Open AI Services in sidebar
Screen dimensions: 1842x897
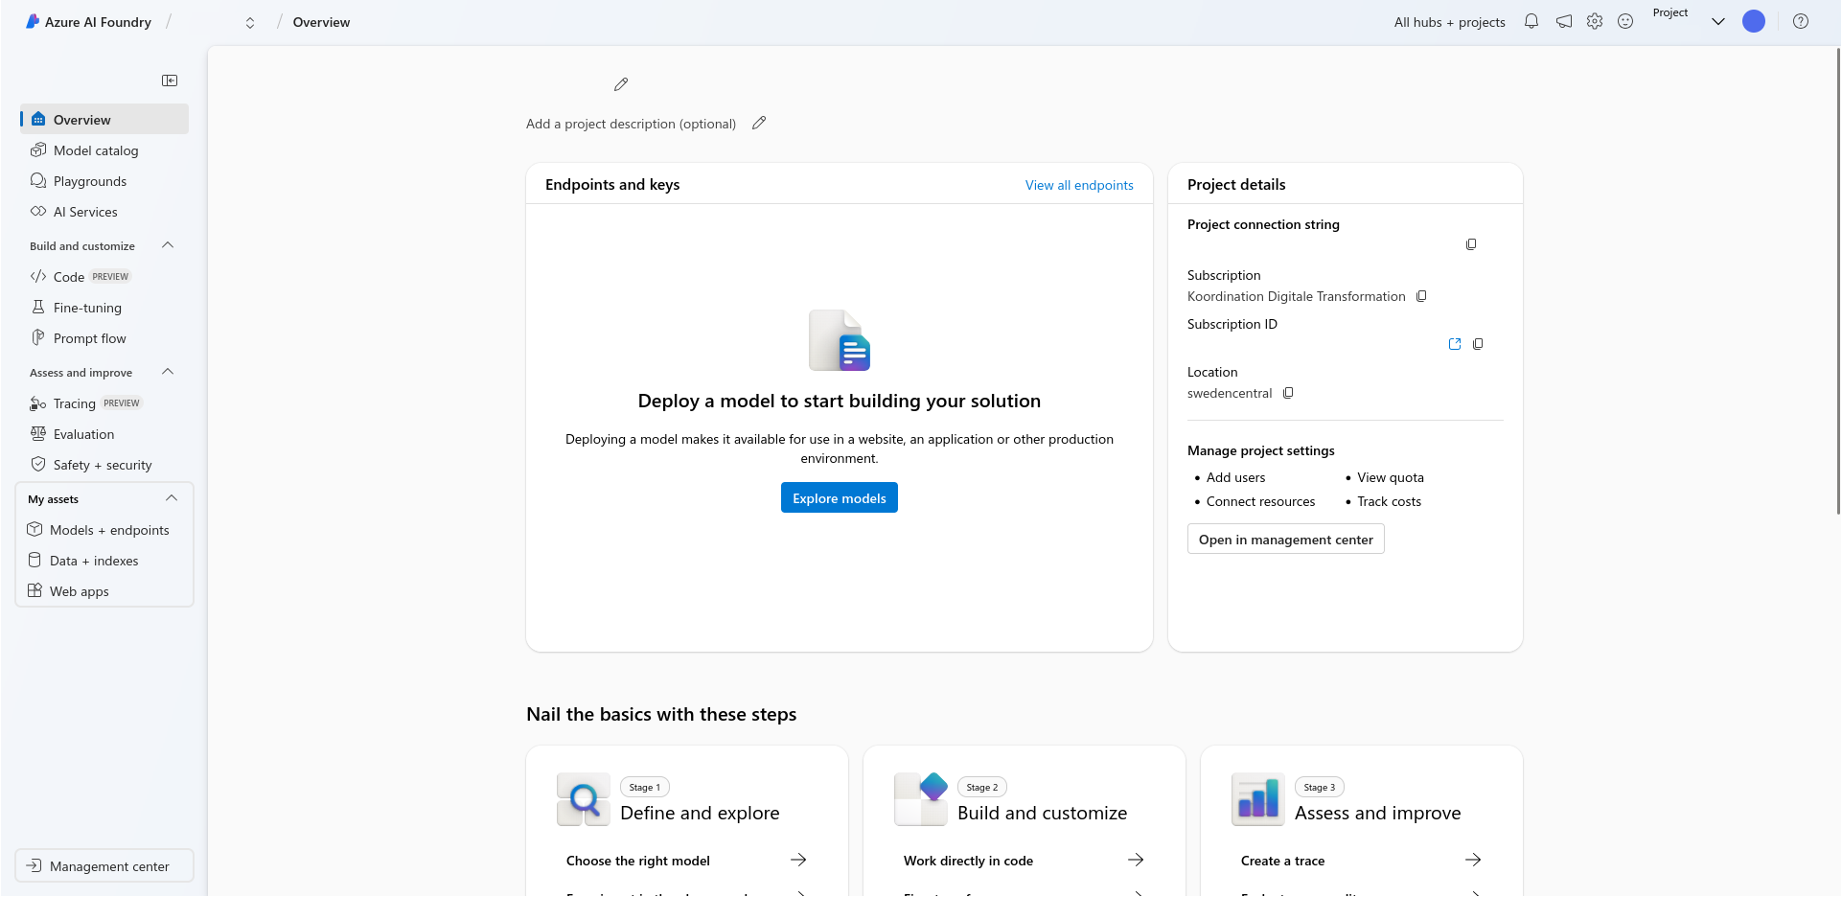104,212
